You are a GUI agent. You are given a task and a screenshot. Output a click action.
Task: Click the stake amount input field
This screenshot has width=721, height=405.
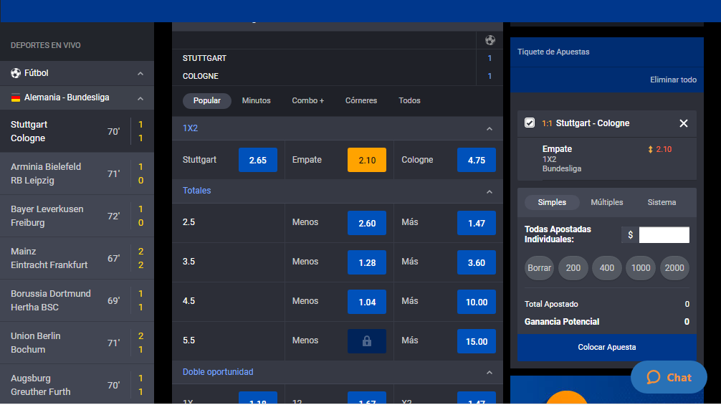[664, 235]
